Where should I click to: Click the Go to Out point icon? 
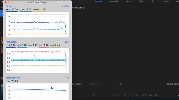pos(137,95)
